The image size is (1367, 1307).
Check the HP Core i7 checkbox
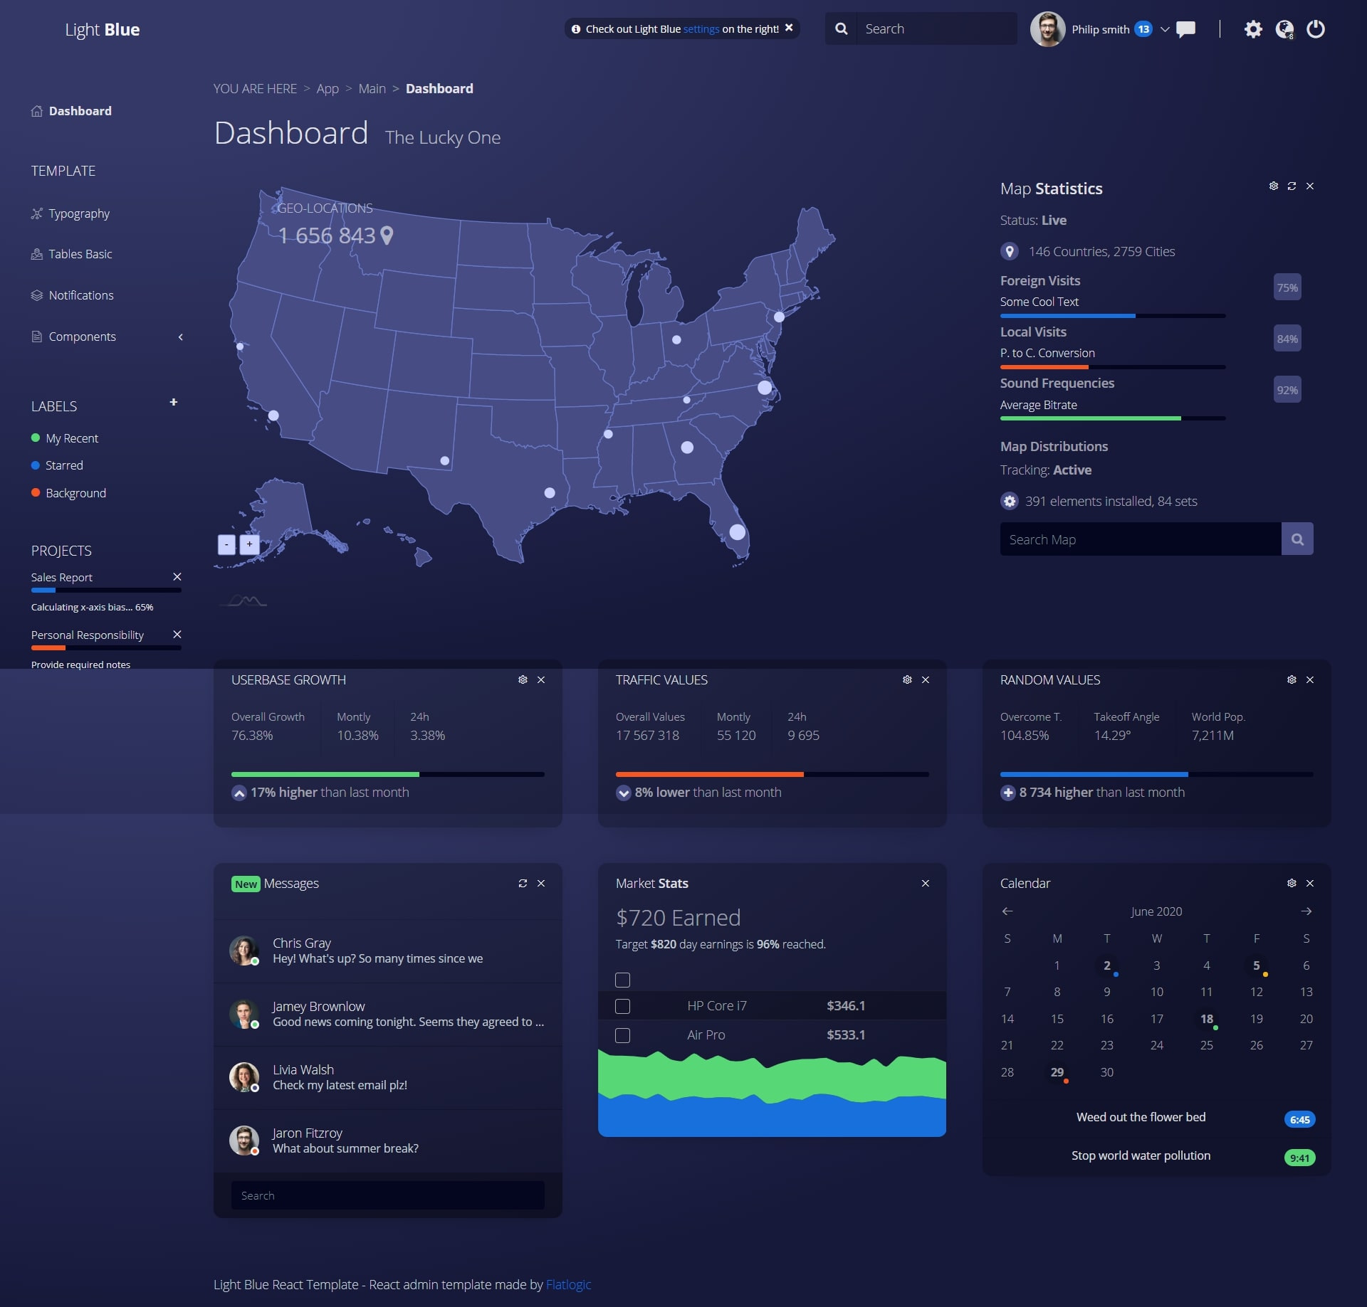tap(623, 1006)
